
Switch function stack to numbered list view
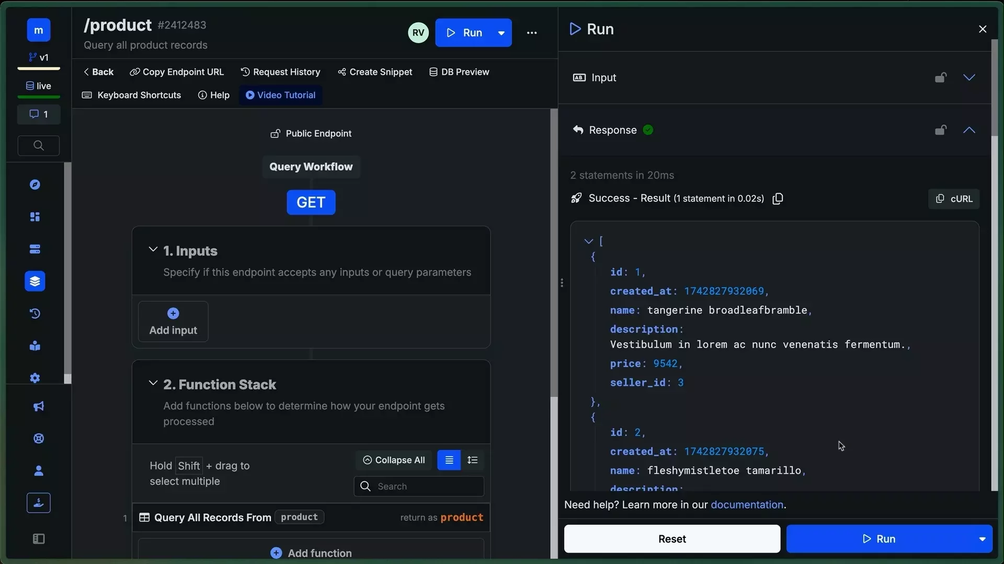(x=473, y=460)
